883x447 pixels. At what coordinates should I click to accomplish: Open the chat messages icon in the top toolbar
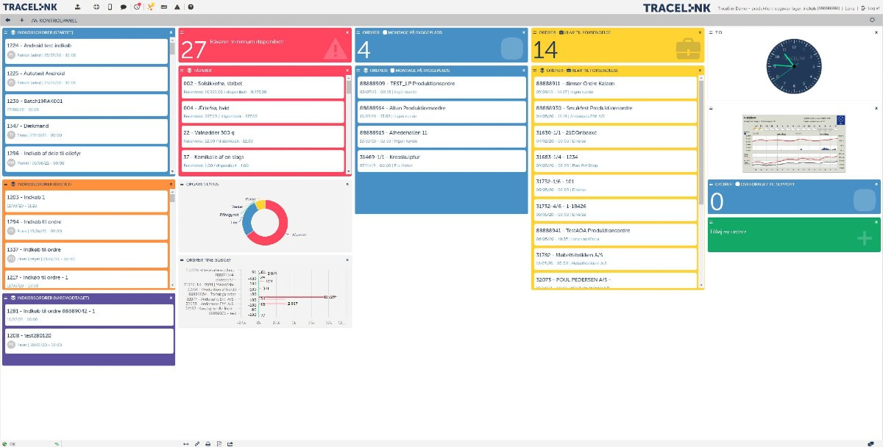pos(124,7)
